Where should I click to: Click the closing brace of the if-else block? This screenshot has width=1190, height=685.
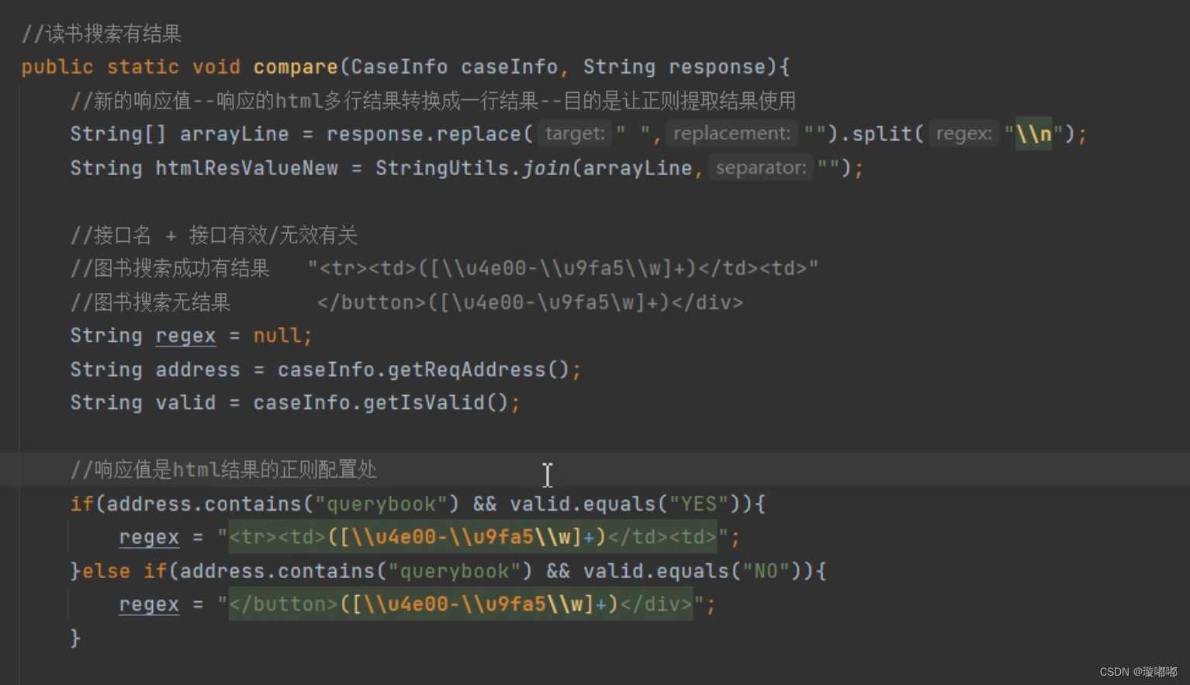(75, 638)
